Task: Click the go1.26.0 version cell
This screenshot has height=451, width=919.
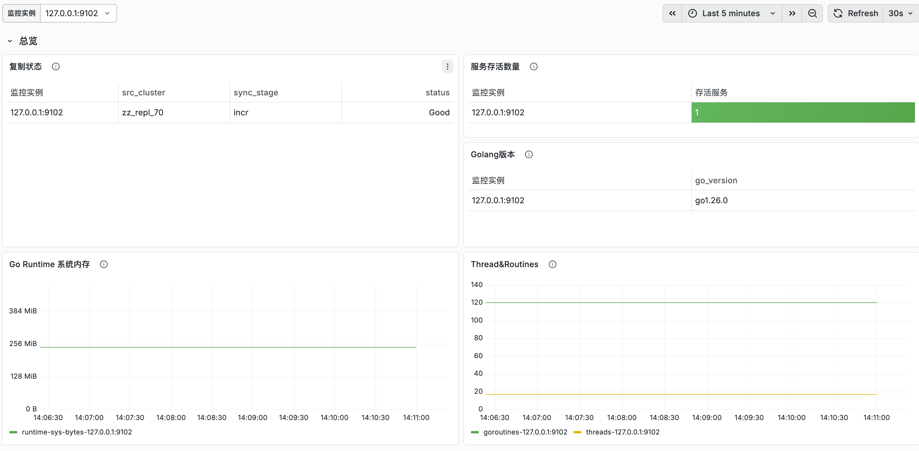Action: tap(803, 200)
